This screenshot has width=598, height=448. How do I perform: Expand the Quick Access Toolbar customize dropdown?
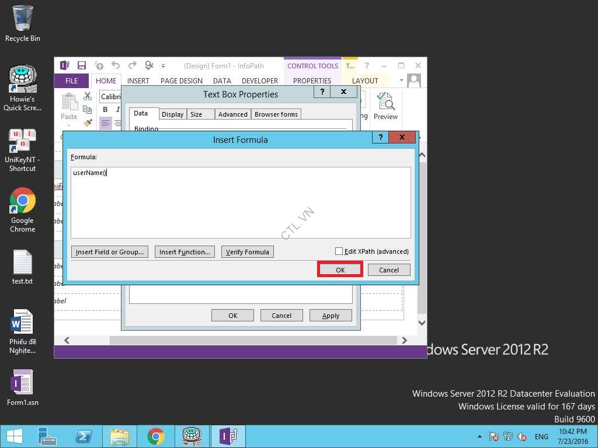coord(164,66)
